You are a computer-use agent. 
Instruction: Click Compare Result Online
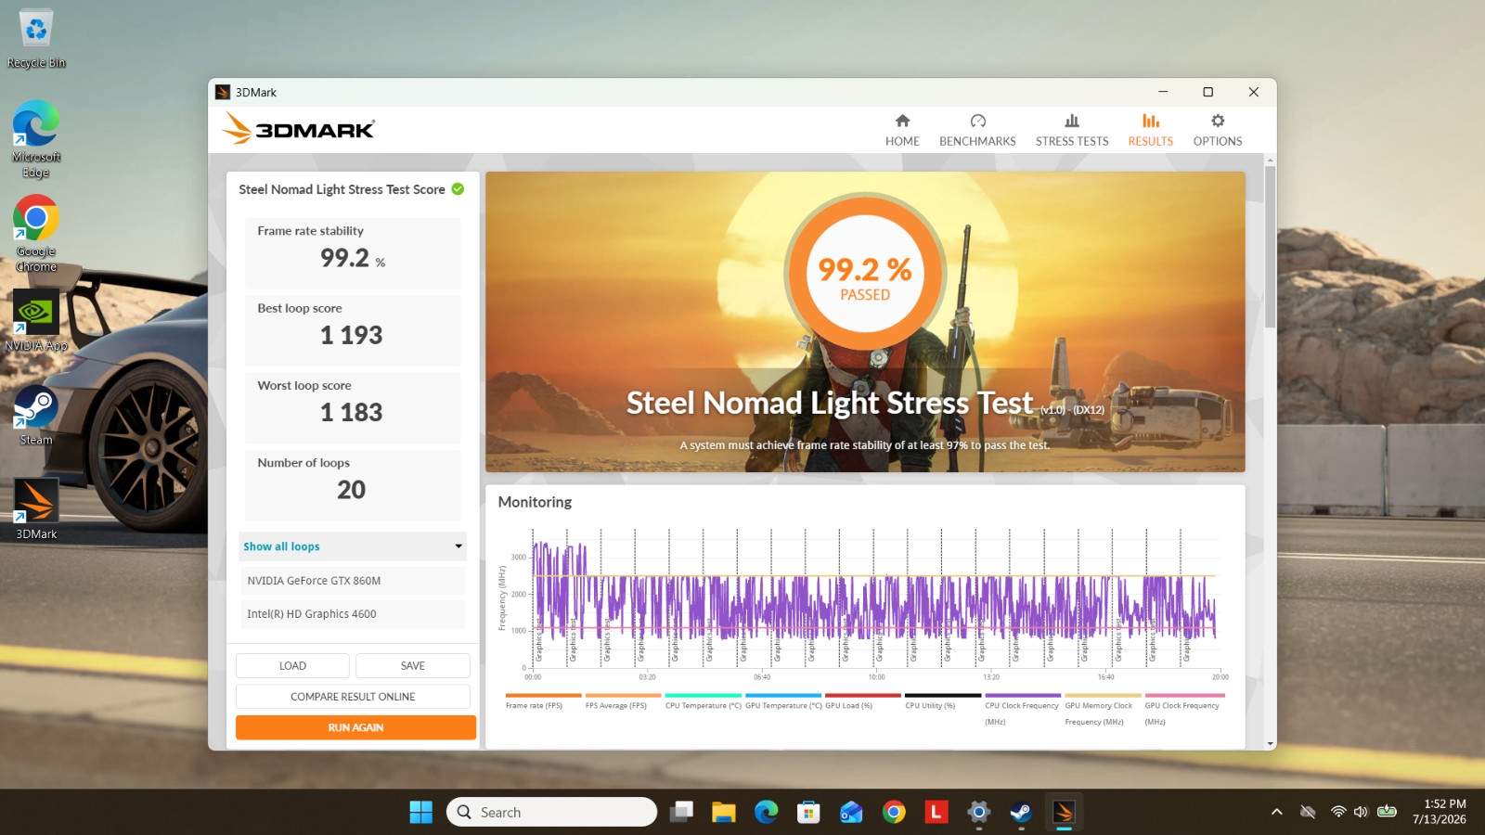tap(353, 697)
